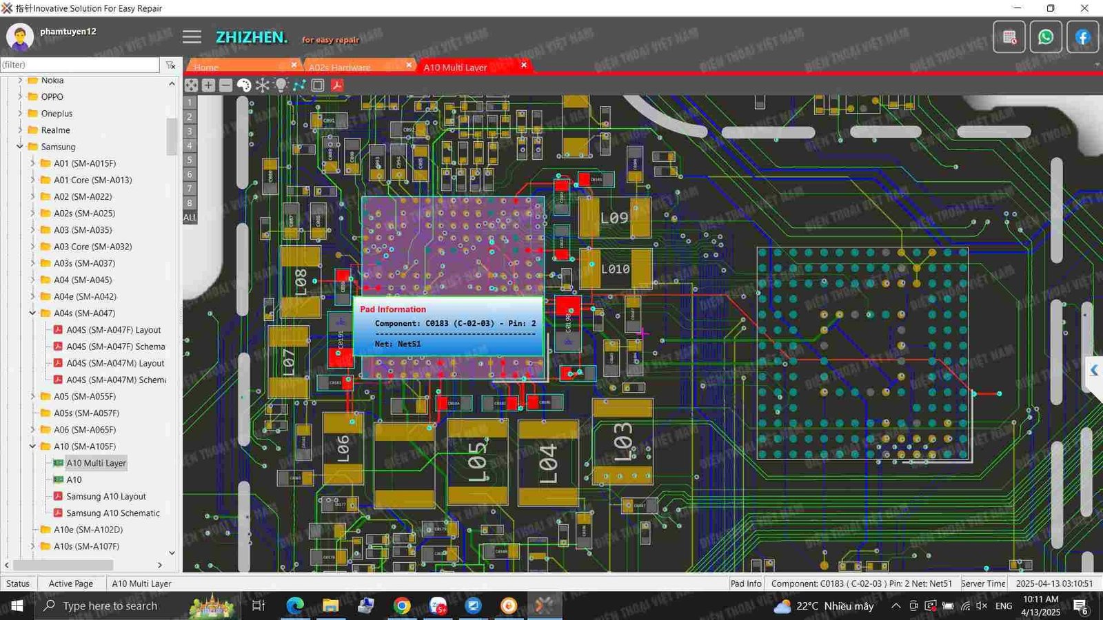Open the red PDF icon in toolbar

coord(337,85)
